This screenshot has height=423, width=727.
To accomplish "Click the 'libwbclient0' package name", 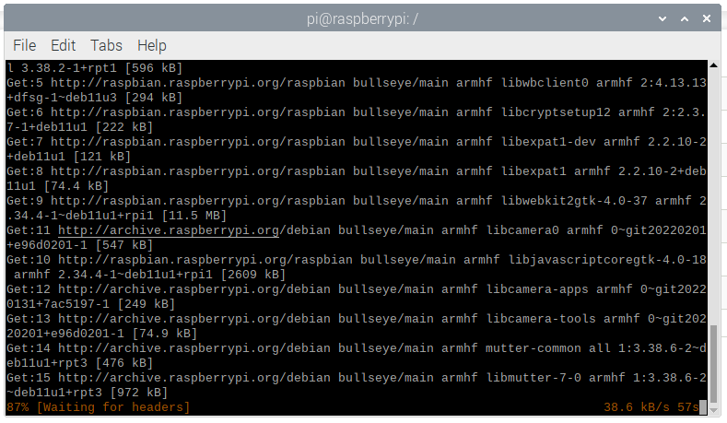I will click(x=545, y=83).
